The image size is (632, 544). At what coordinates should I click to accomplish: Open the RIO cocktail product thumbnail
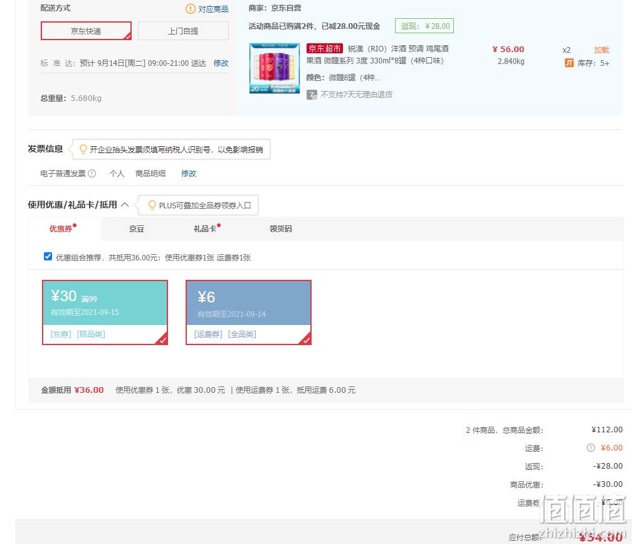[275, 68]
